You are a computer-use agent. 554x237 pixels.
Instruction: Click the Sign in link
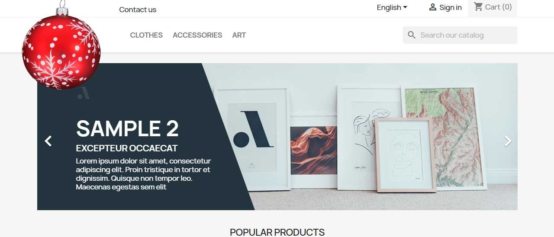click(451, 7)
